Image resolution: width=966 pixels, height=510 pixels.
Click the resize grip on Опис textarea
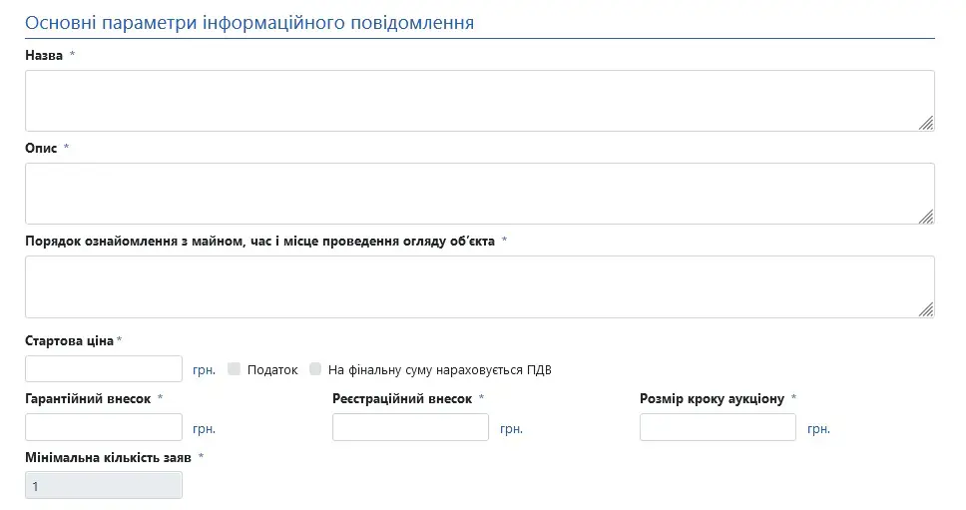pyautogui.click(x=926, y=216)
